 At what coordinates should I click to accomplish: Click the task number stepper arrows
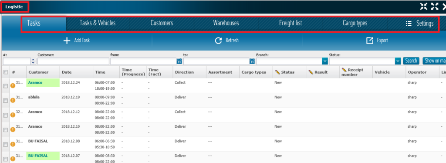tap(33, 61)
